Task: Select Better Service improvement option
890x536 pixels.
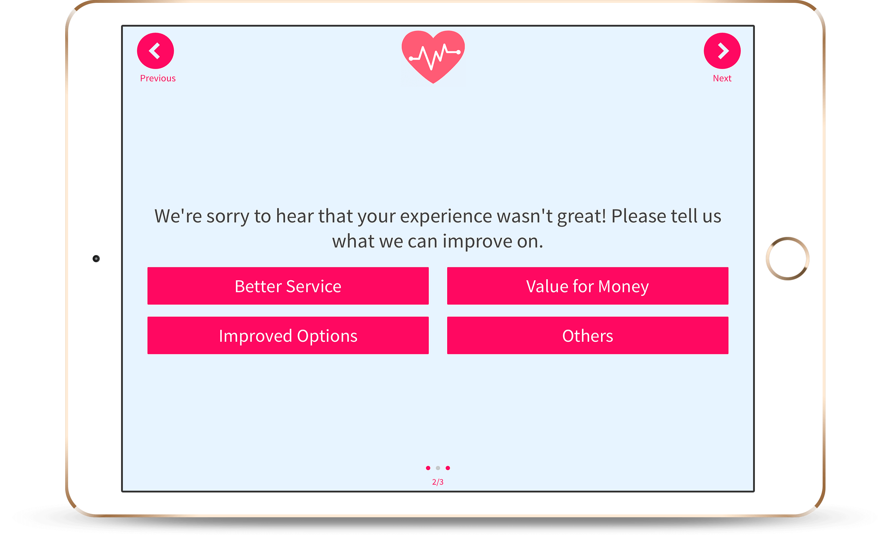Action: (x=289, y=286)
